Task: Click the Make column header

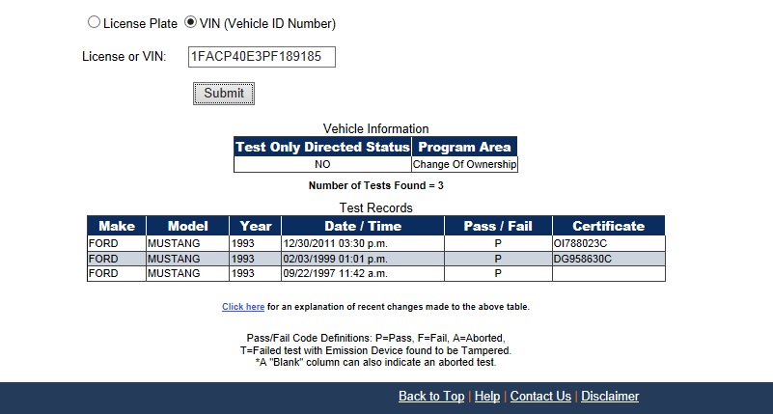Action: [x=117, y=226]
